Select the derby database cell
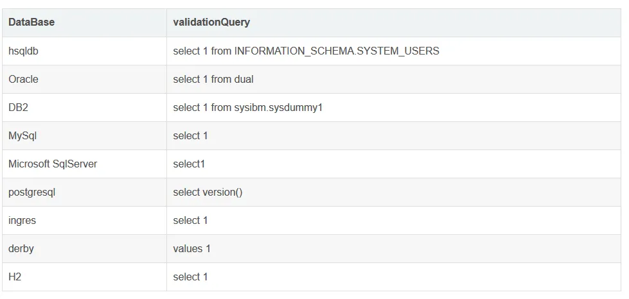Image resolution: width=629 pixels, height=299 pixels. (21, 248)
